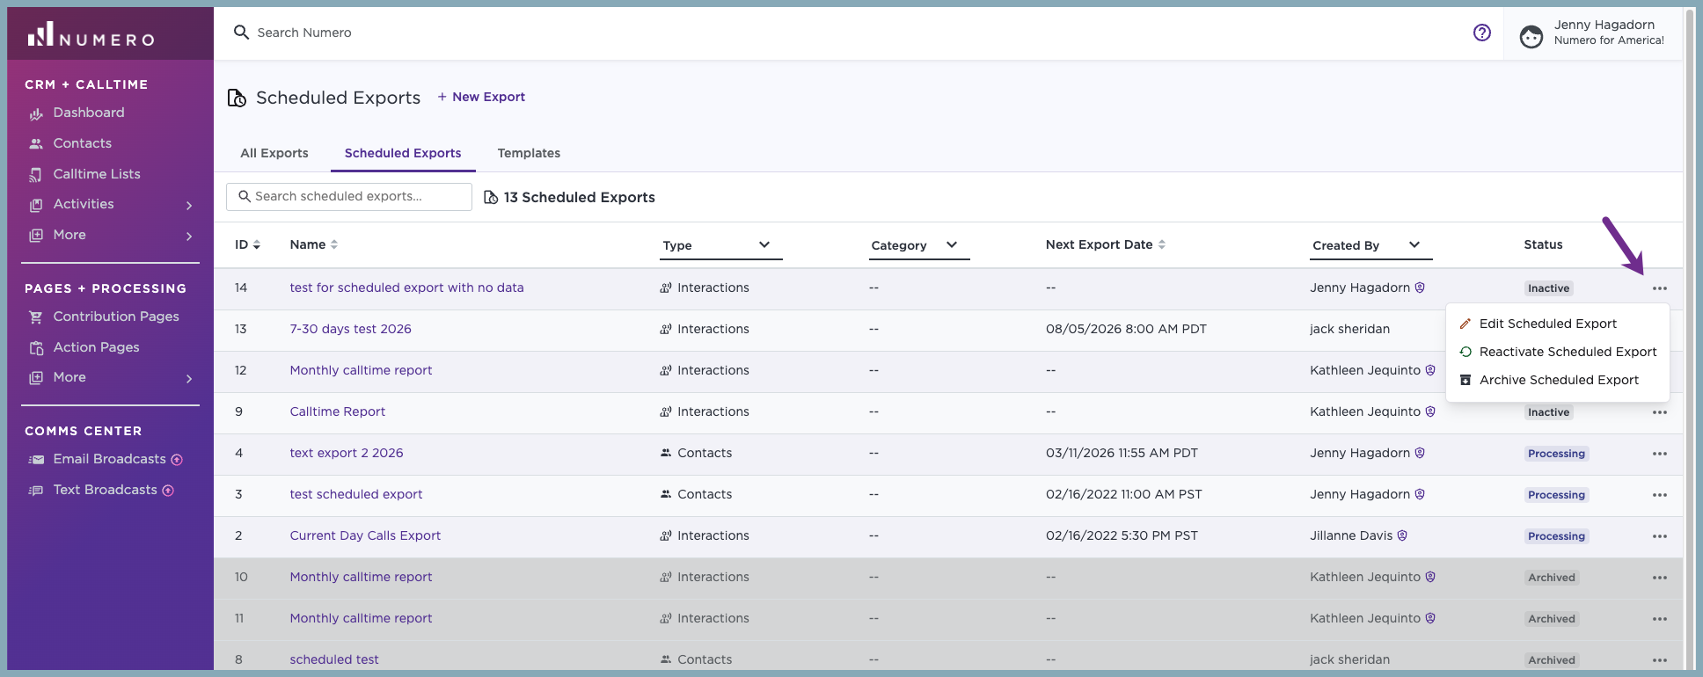The image size is (1703, 677).
Task: Open the Dashboard chart icon
Action: [x=36, y=114]
